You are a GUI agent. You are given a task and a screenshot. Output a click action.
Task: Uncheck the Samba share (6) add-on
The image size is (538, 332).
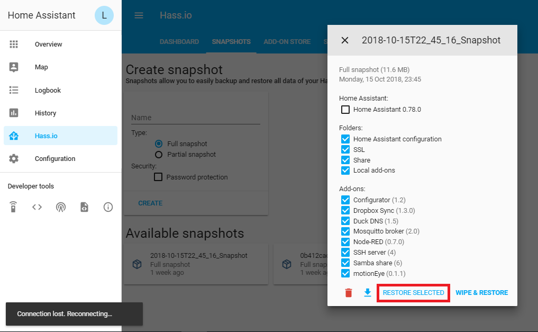(x=345, y=263)
